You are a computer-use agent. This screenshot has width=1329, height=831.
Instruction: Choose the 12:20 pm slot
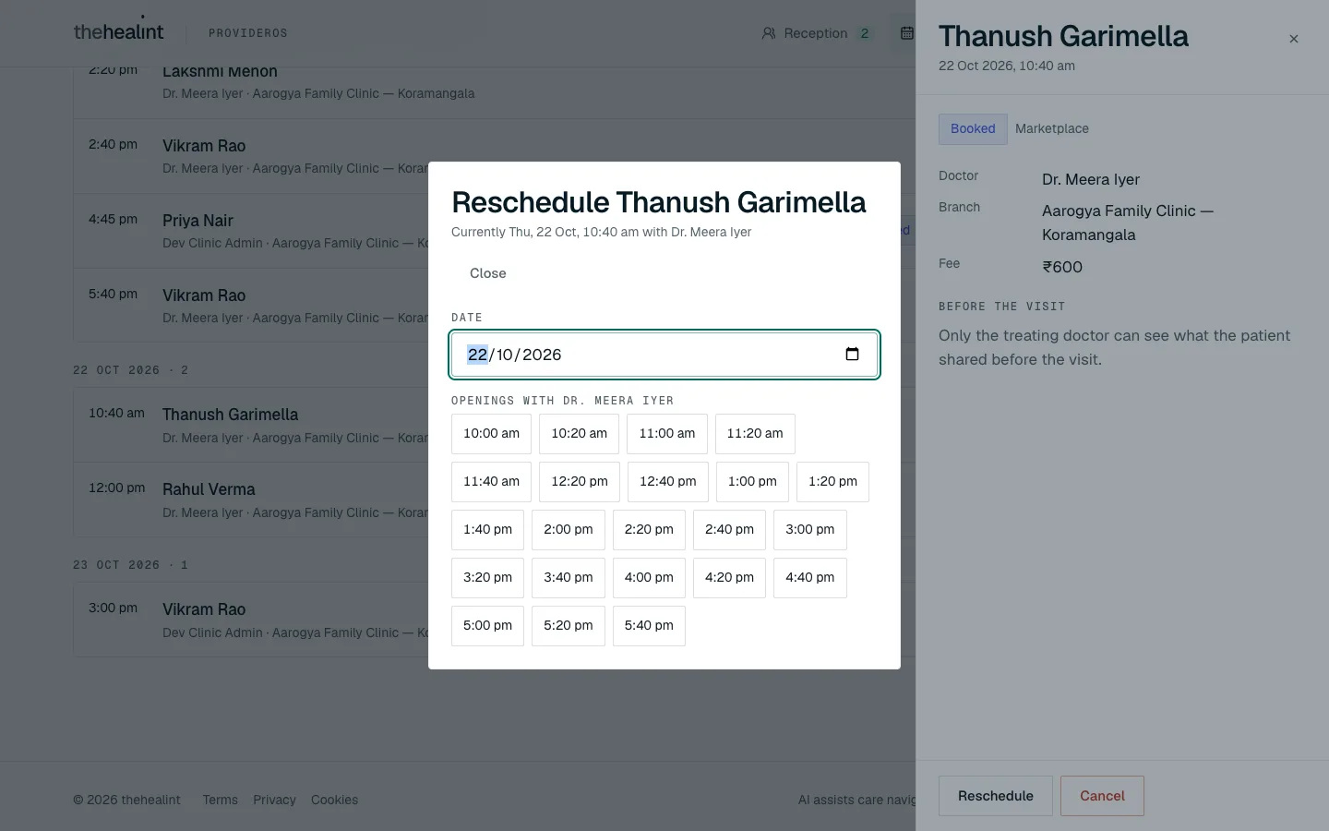pos(580,482)
